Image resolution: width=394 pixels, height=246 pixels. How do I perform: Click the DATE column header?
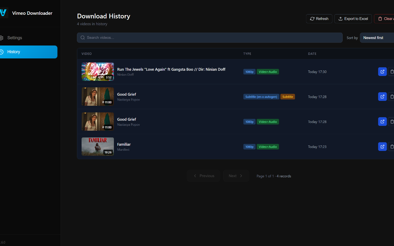point(312,54)
